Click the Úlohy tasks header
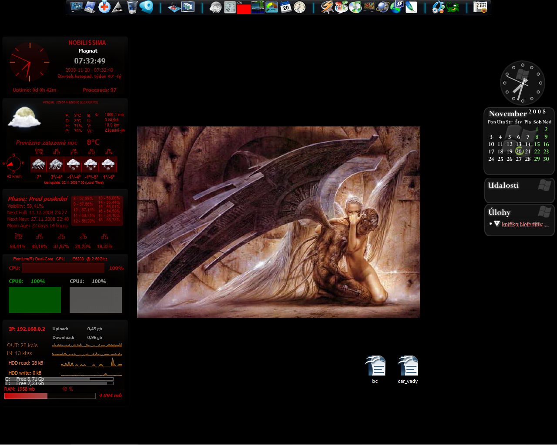557x445 pixels. (499, 213)
